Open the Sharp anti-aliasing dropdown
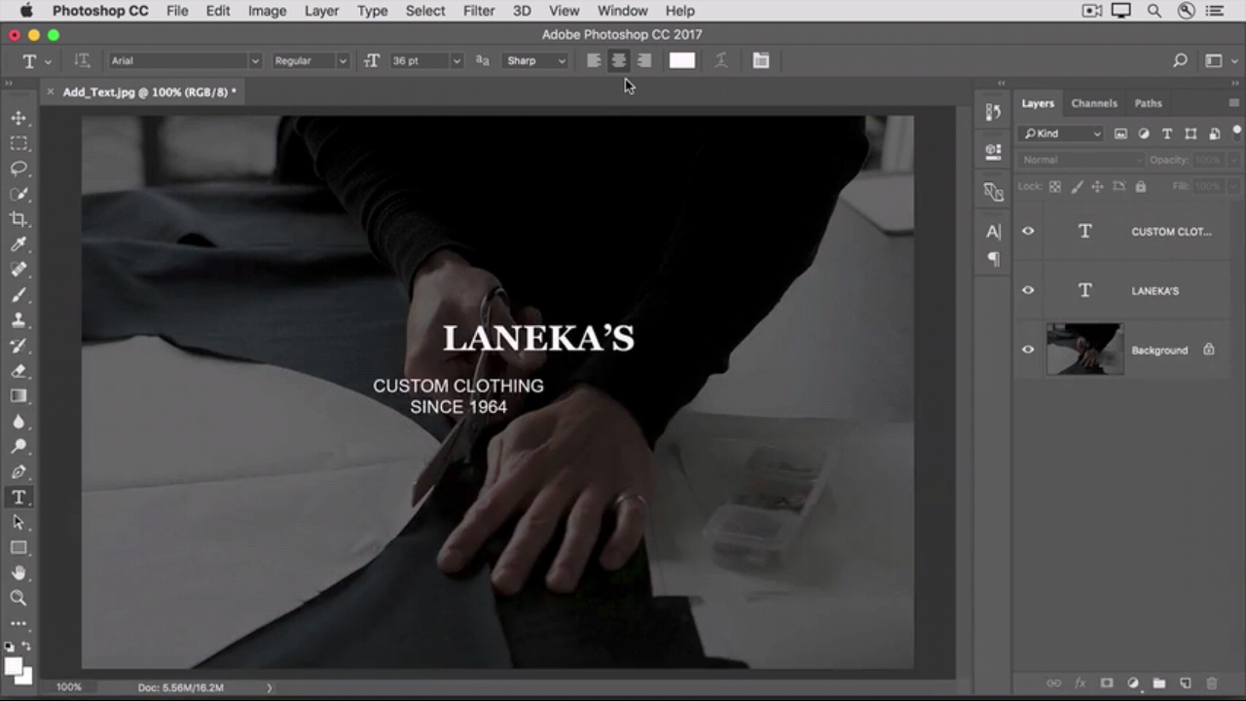This screenshot has height=701, width=1246. pos(562,60)
